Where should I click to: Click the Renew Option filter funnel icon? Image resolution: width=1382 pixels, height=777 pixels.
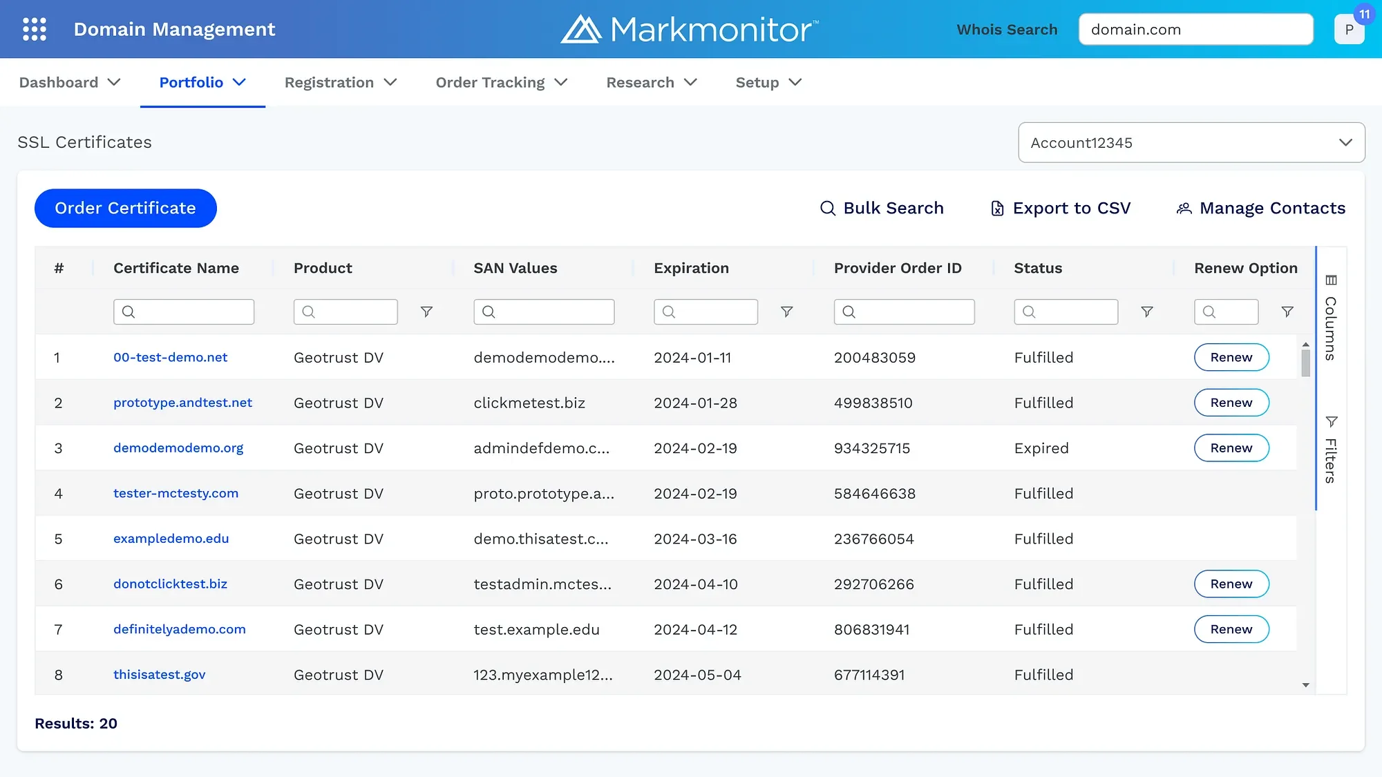coord(1287,311)
